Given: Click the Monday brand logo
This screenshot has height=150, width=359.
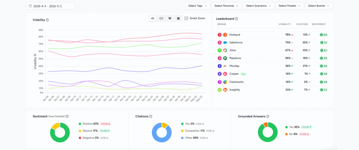Looking at the screenshot, I should point(225,66).
